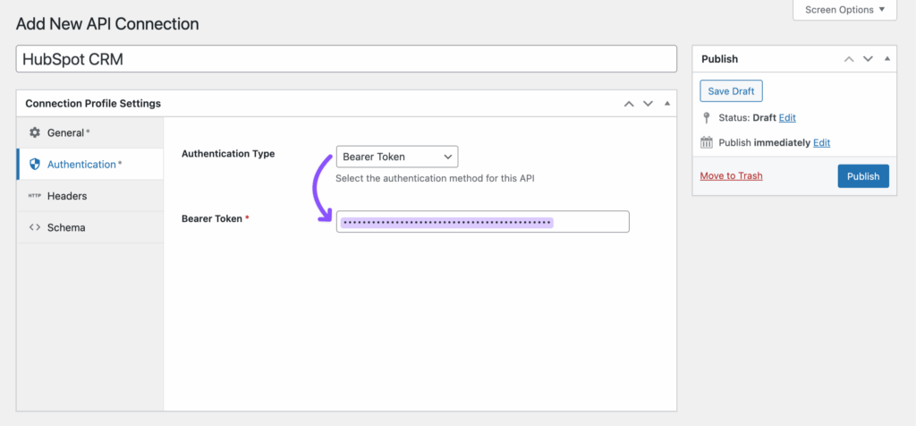Collapse the Connection Profile Settings panel
916x426 pixels.
click(667, 104)
